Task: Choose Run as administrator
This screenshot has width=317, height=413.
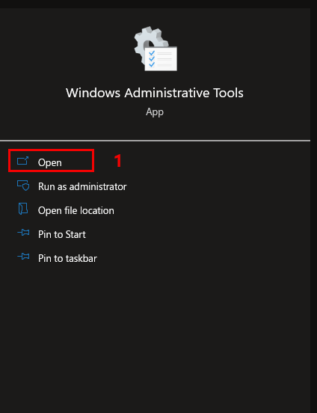Action: pos(82,186)
